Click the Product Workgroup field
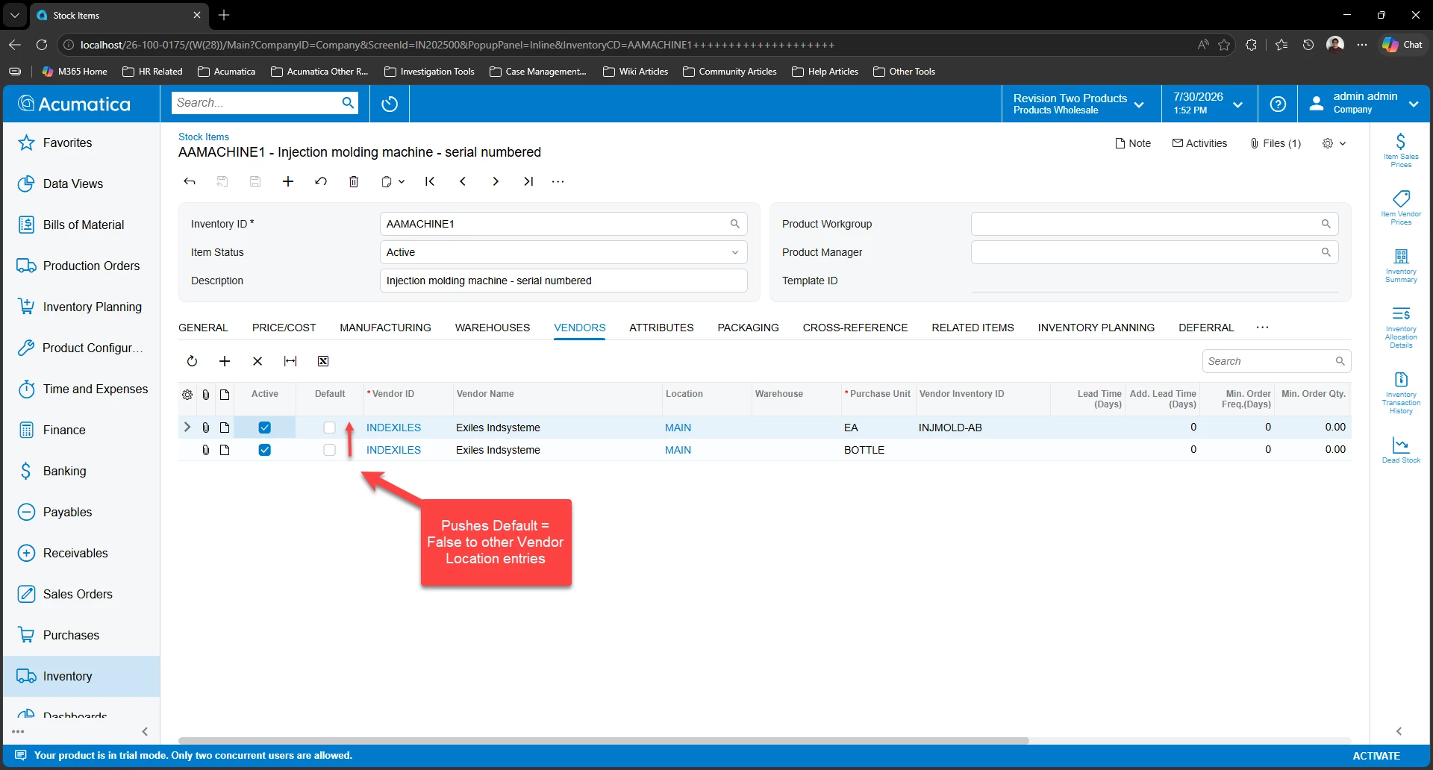Viewport: 1433px width, 770px height. coord(1155,224)
